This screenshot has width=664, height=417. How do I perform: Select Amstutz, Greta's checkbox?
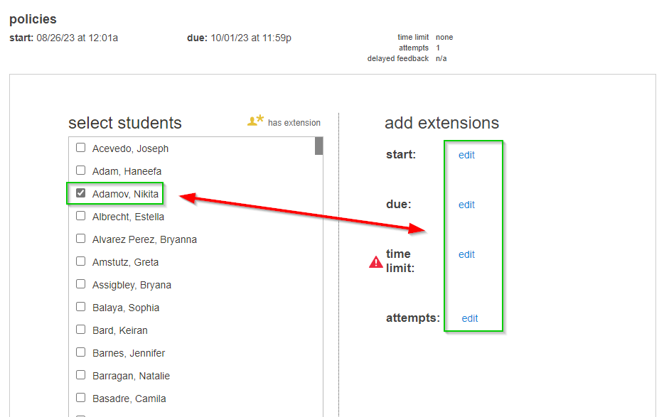pos(80,261)
